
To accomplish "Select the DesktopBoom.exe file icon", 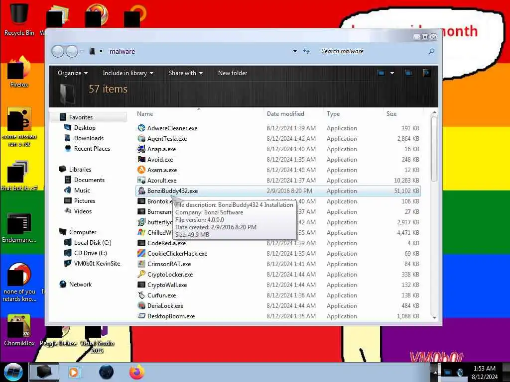I will click(141, 316).
